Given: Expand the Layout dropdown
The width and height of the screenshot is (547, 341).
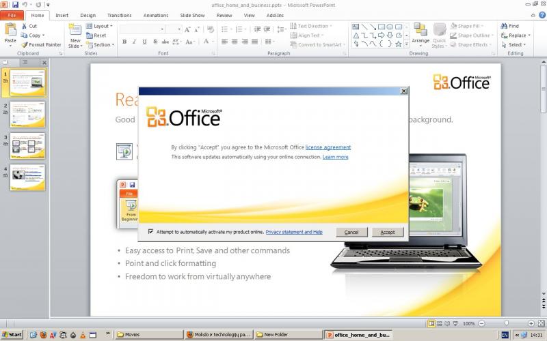Looking at the screenshot, I should point(101,26).
